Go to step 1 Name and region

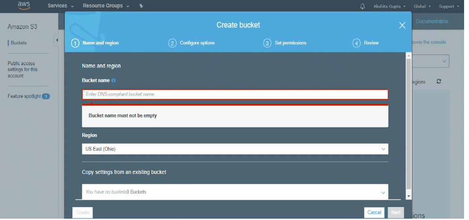coord(95,43)
